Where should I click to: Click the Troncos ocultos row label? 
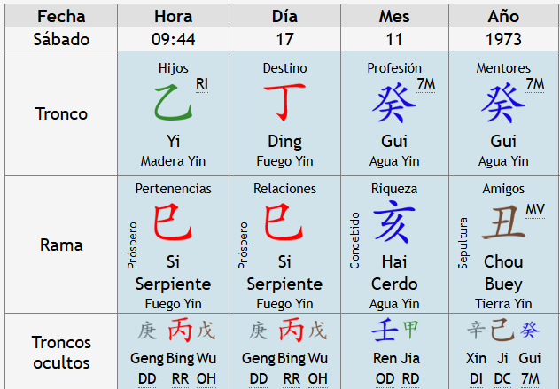point(61,352)
